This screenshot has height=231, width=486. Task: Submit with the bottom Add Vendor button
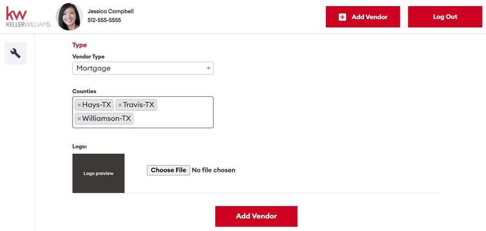256,216
